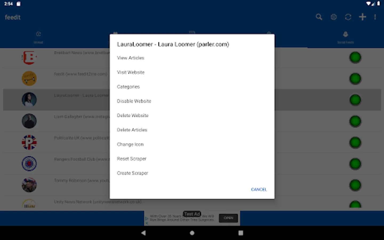Click the Breitbart News feed icon
The image size is (384, 240).
point(29,57)
